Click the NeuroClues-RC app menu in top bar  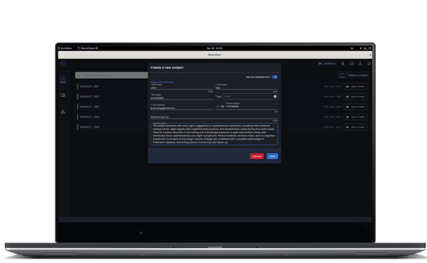point(88,48)
